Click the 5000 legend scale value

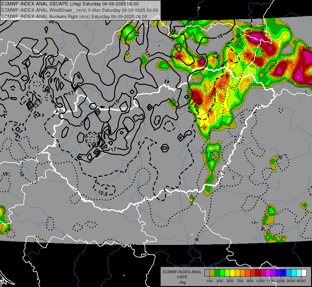[x=301, y=281]
